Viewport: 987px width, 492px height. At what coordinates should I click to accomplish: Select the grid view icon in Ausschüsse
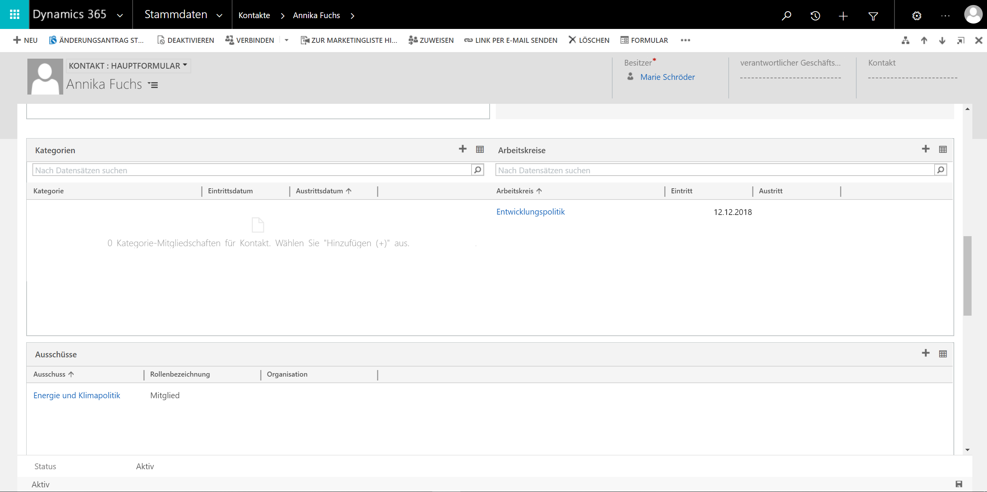pyautogui.click(x=943, y=353)
